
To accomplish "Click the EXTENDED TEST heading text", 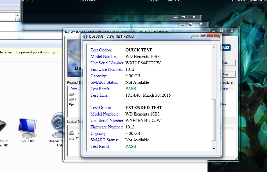I will 144,108.
